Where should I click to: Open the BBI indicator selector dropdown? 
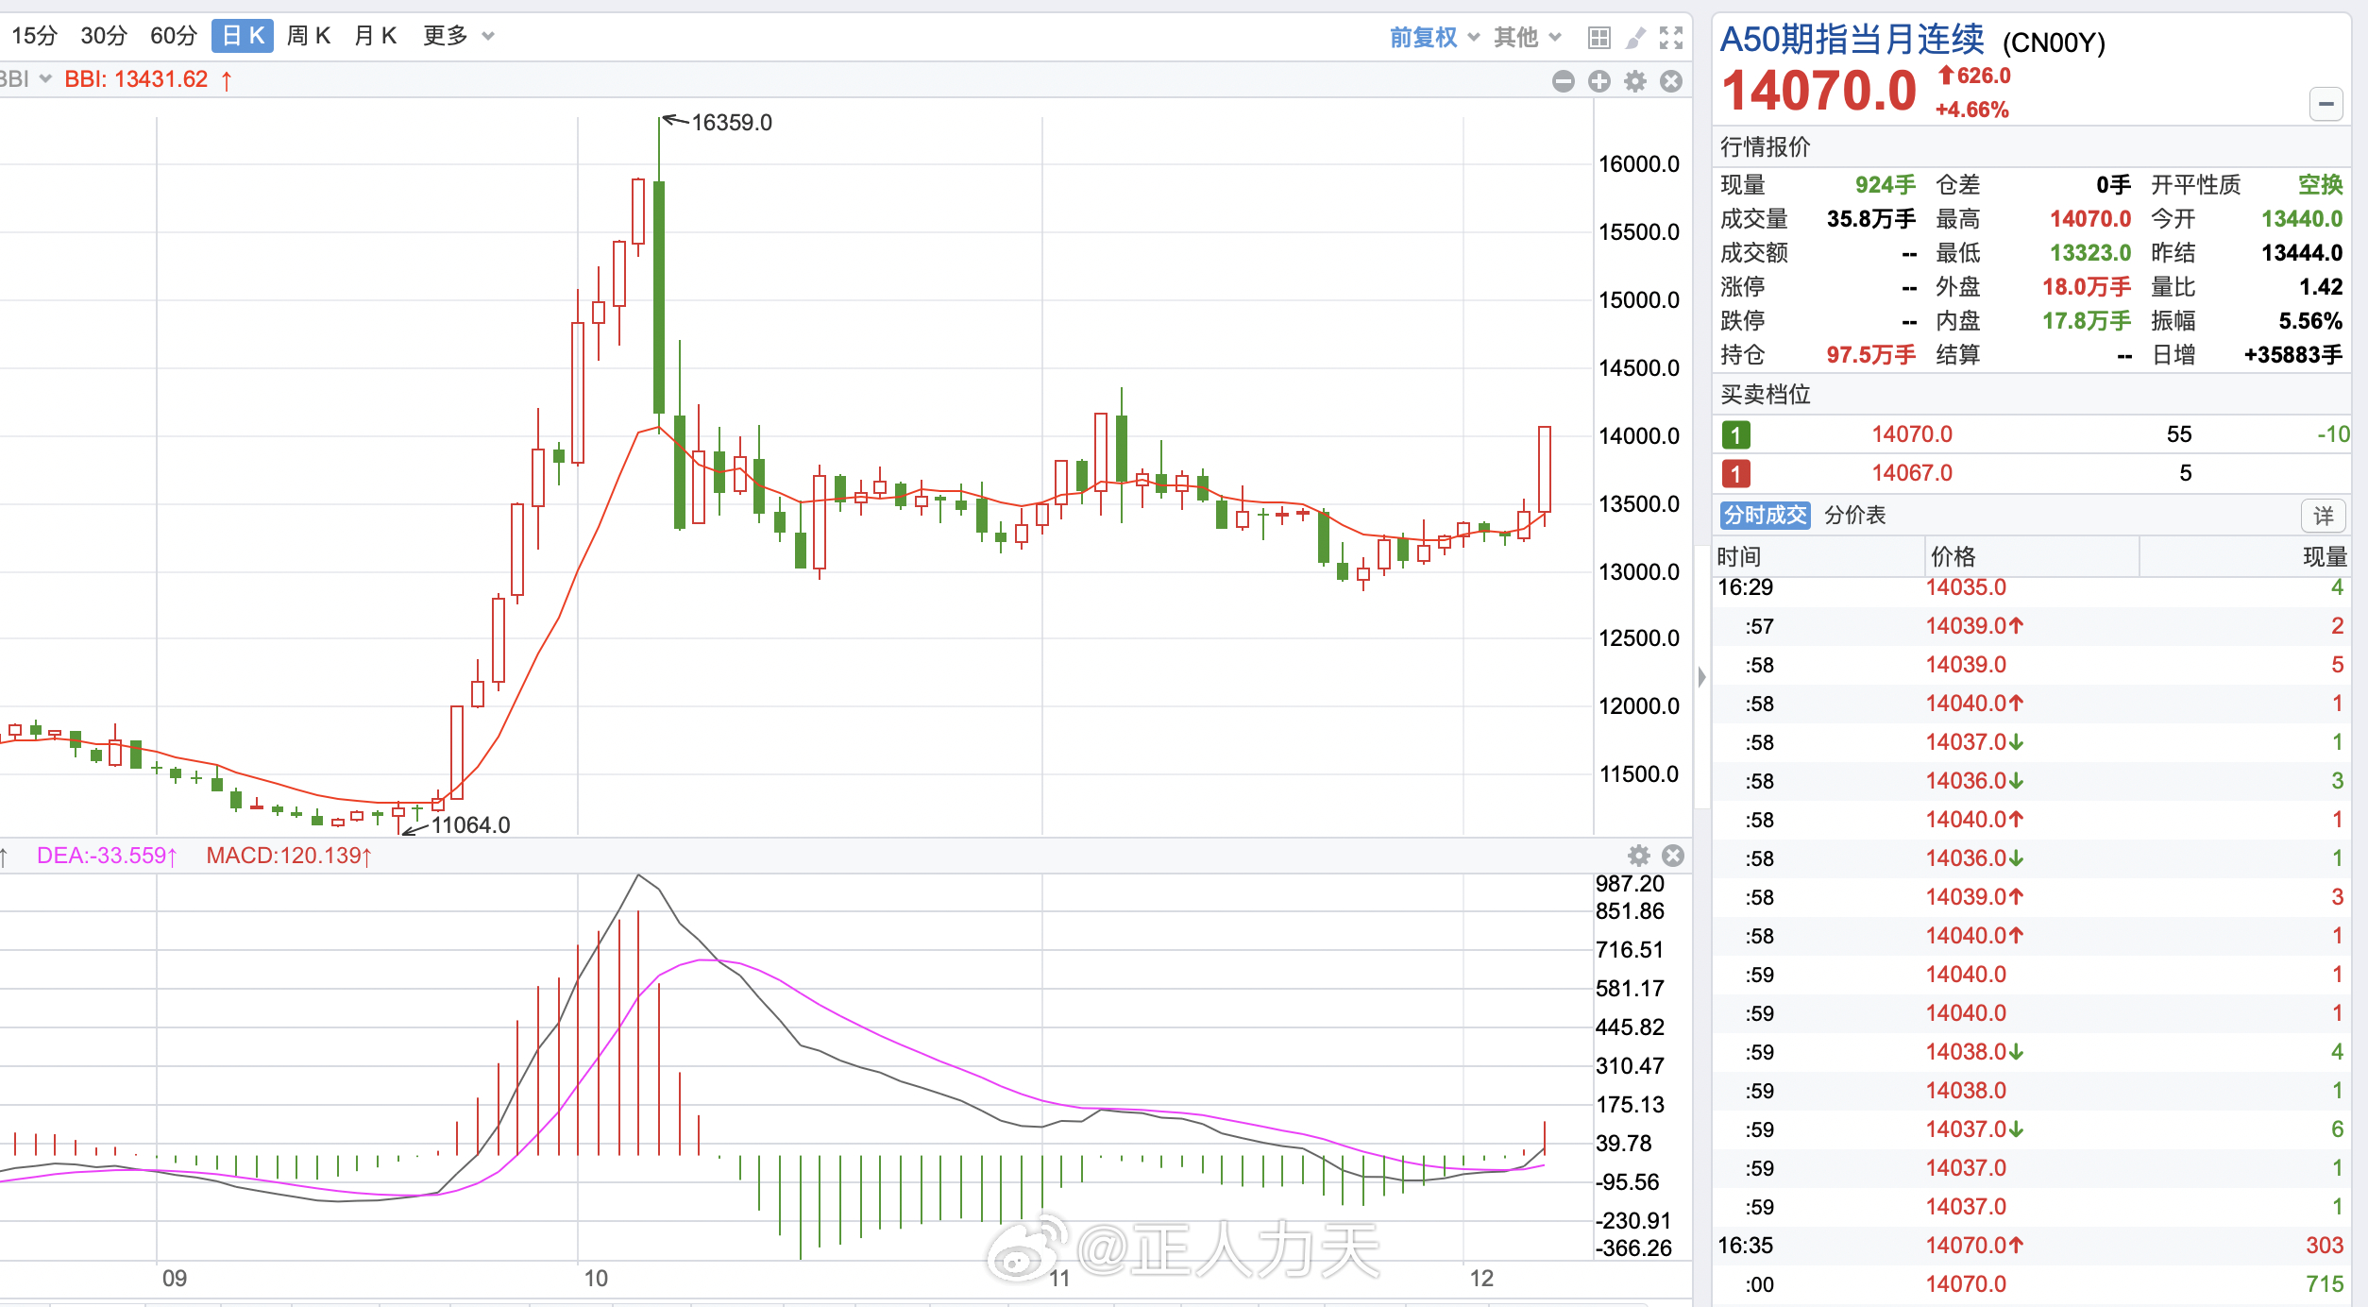pos(25,79)
